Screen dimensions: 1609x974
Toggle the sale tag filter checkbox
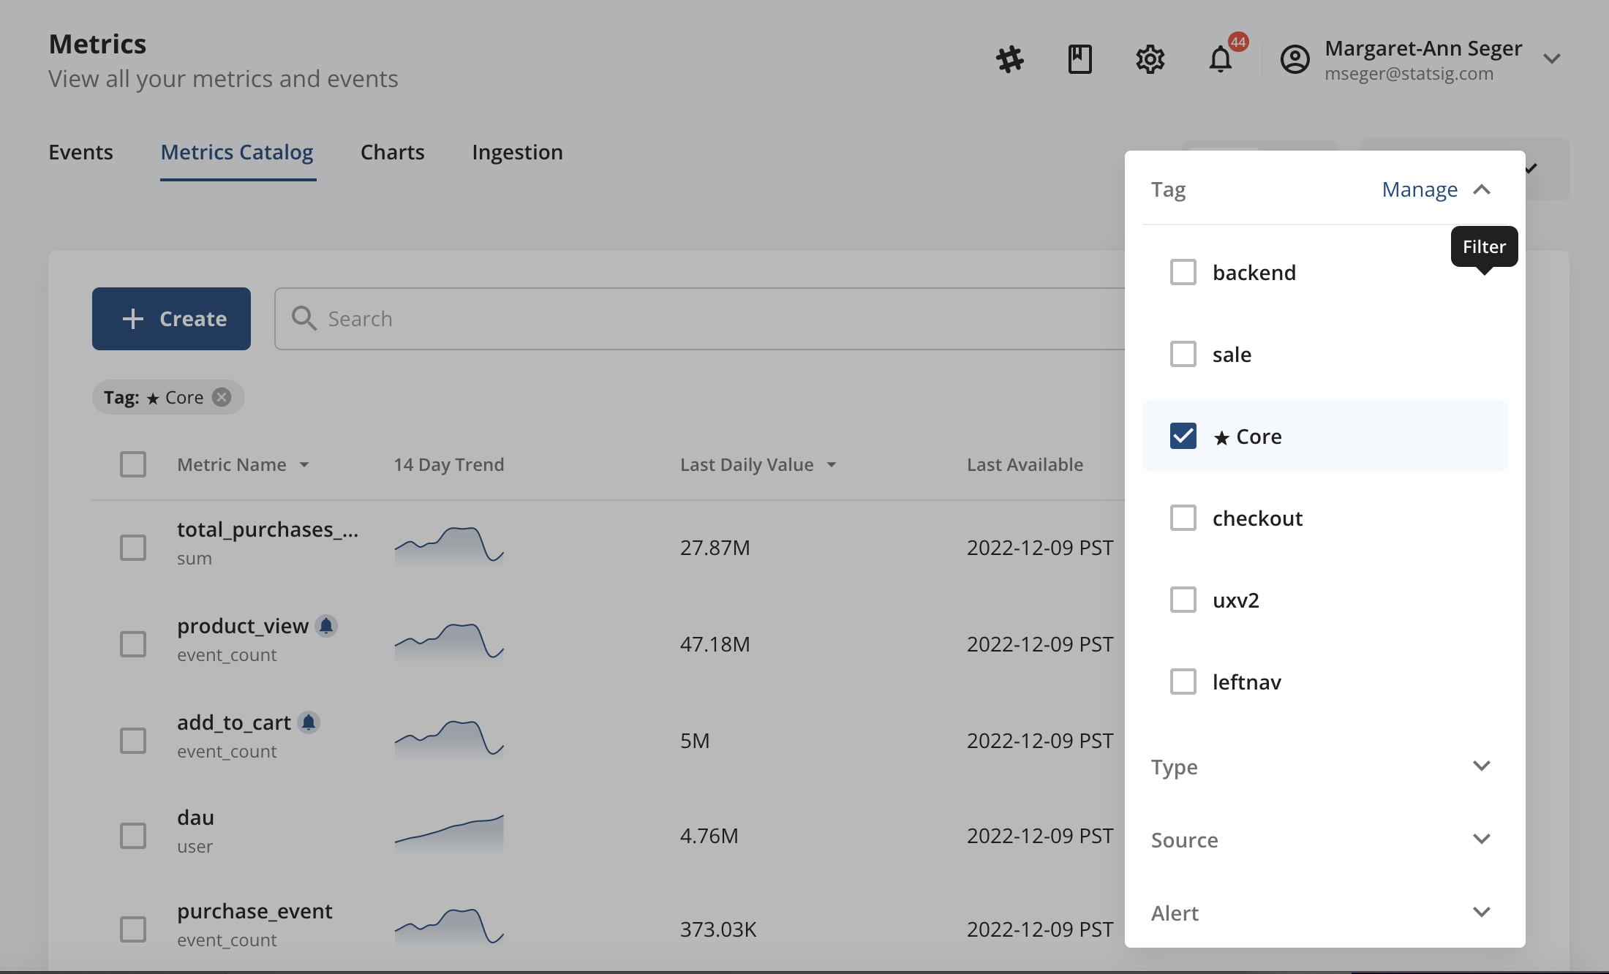tap(1183, 352)
